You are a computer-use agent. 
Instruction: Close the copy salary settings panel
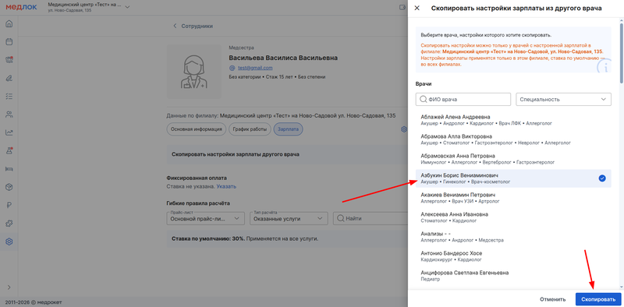point(417,8)
